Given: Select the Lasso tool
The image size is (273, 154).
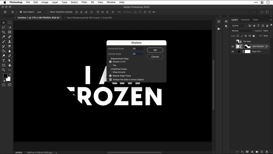Looking at the screenshot, I should (x=3, y=27).
